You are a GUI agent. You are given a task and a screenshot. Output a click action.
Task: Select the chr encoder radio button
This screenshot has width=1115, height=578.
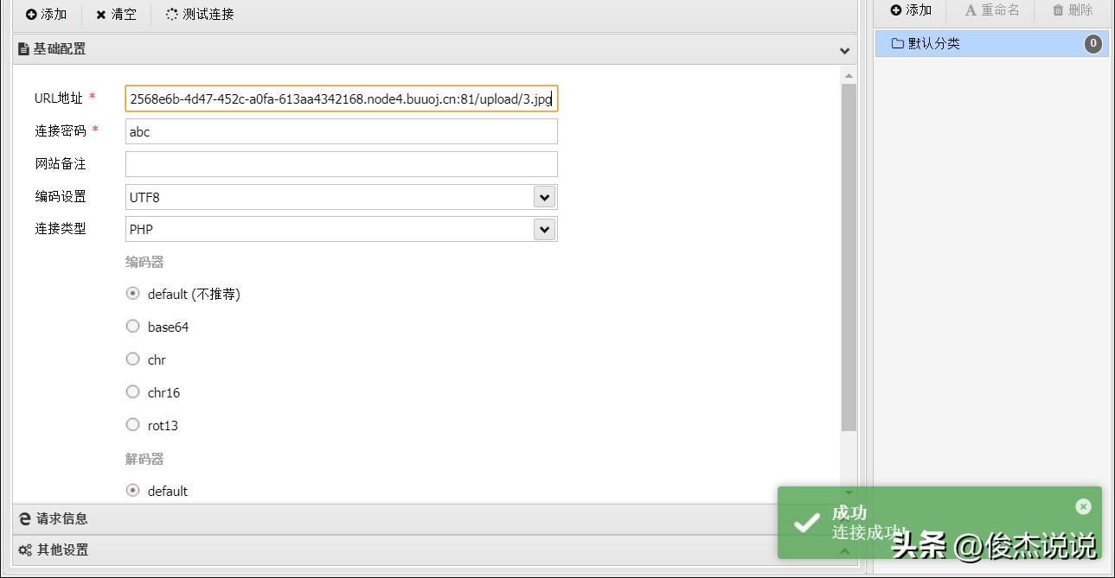[x=132, y=359]
